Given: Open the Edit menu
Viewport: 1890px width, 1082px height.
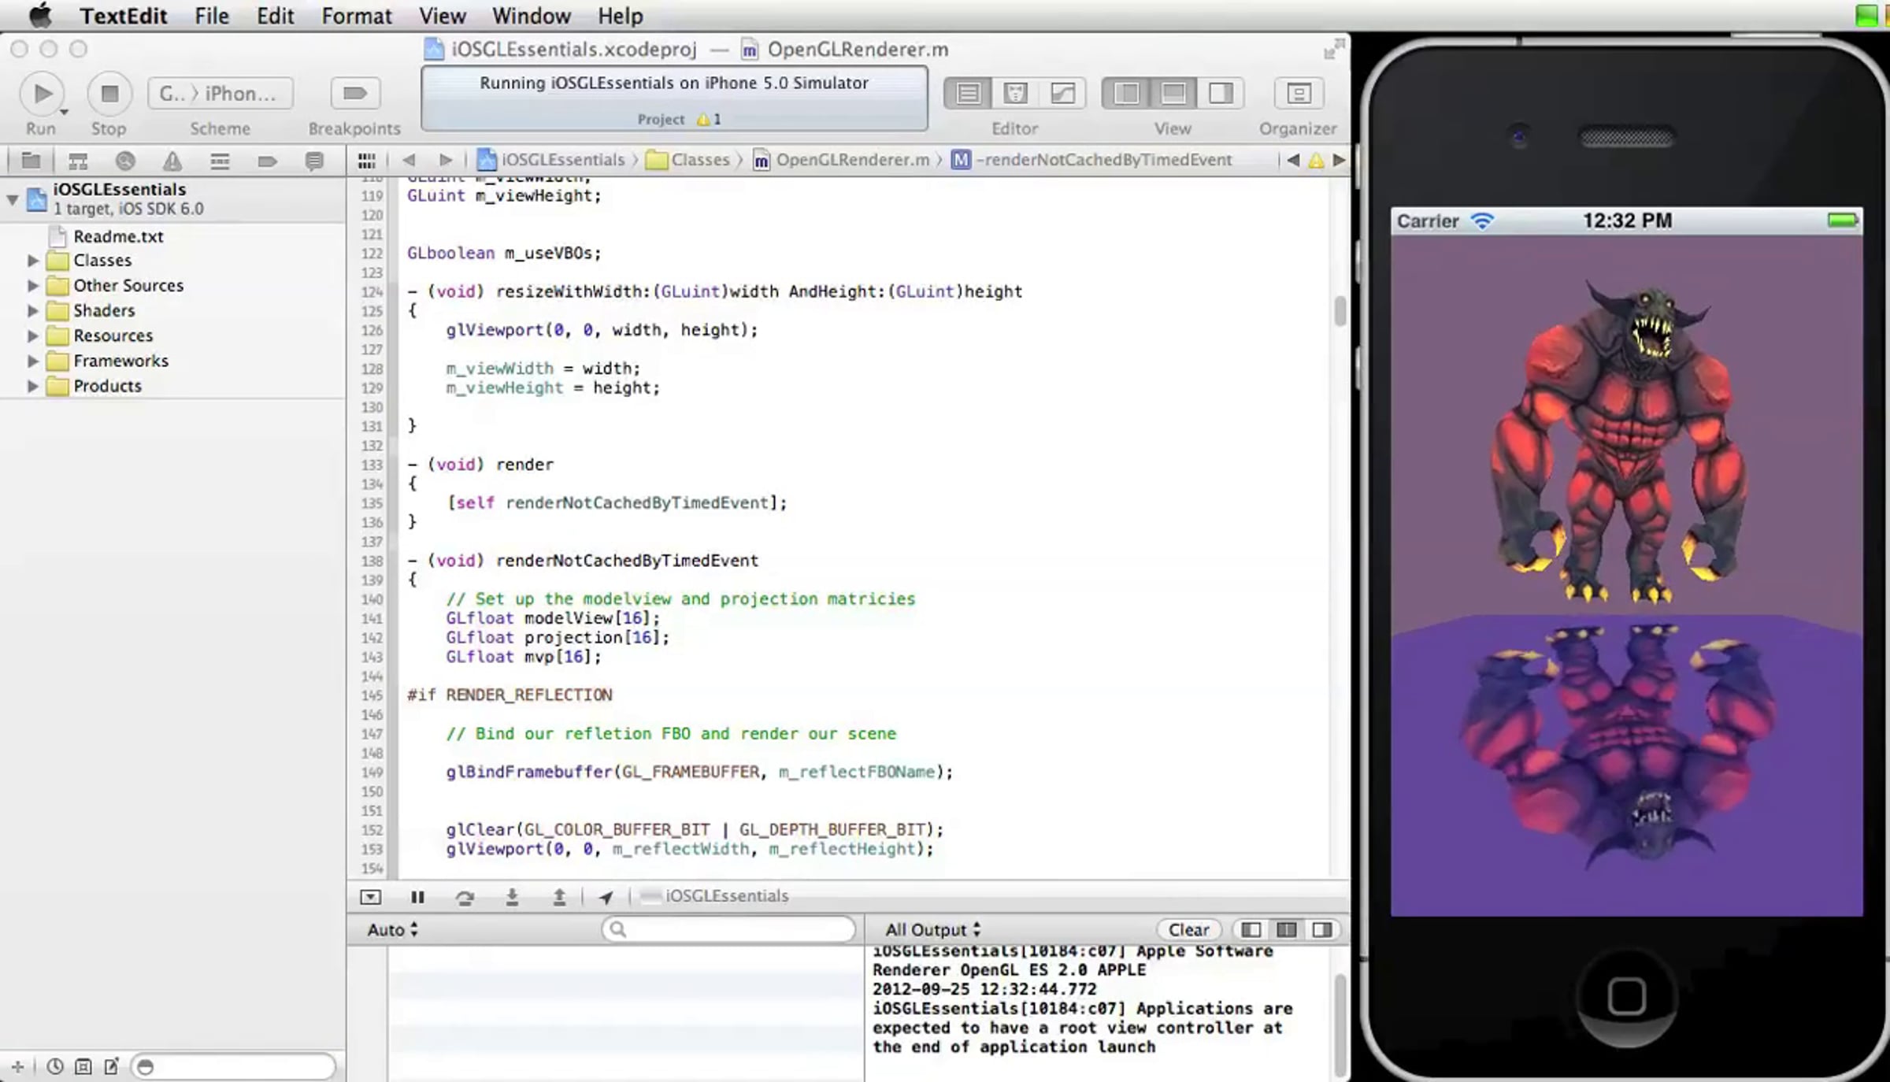Looking at the screenshot, I should [275, 16].
